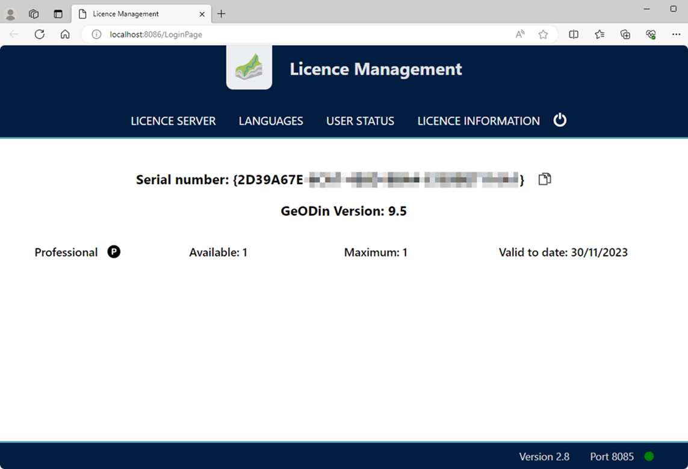Go to browser home page icon
The height and width of the screenshot is (469, 688).
click(x=65, y=34)
